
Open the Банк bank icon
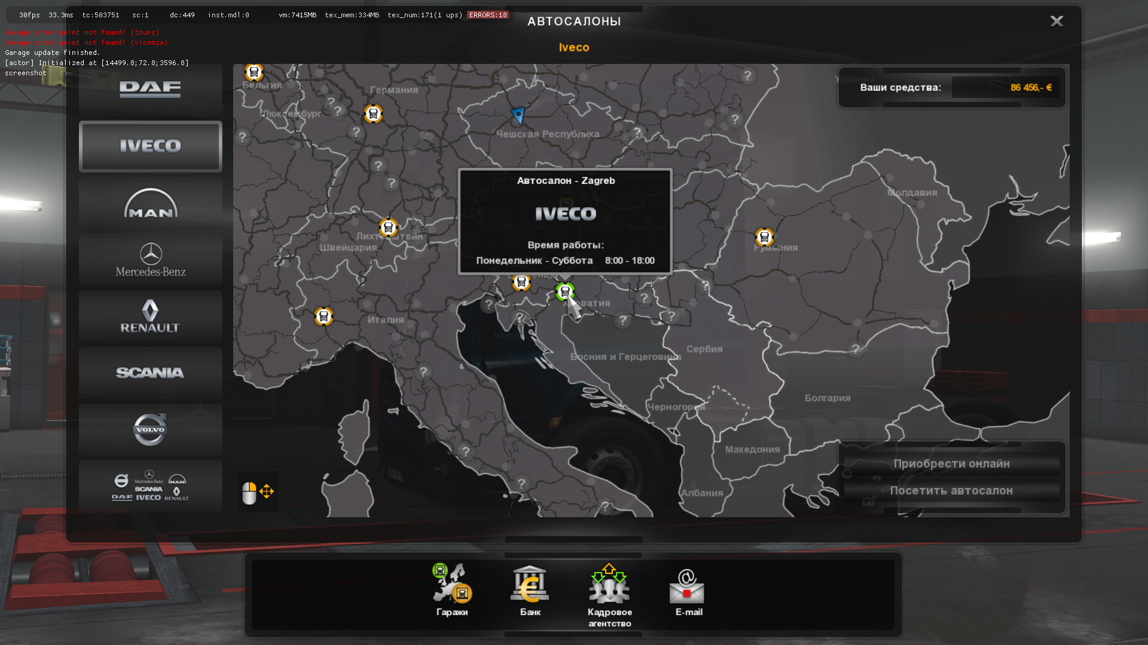pyautogui.click(x=530, y=584)
